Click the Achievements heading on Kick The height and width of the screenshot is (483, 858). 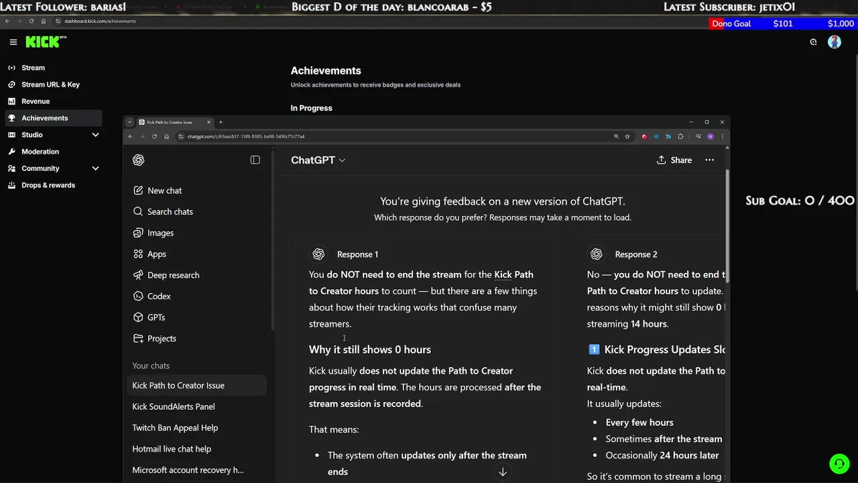point(326,70)
